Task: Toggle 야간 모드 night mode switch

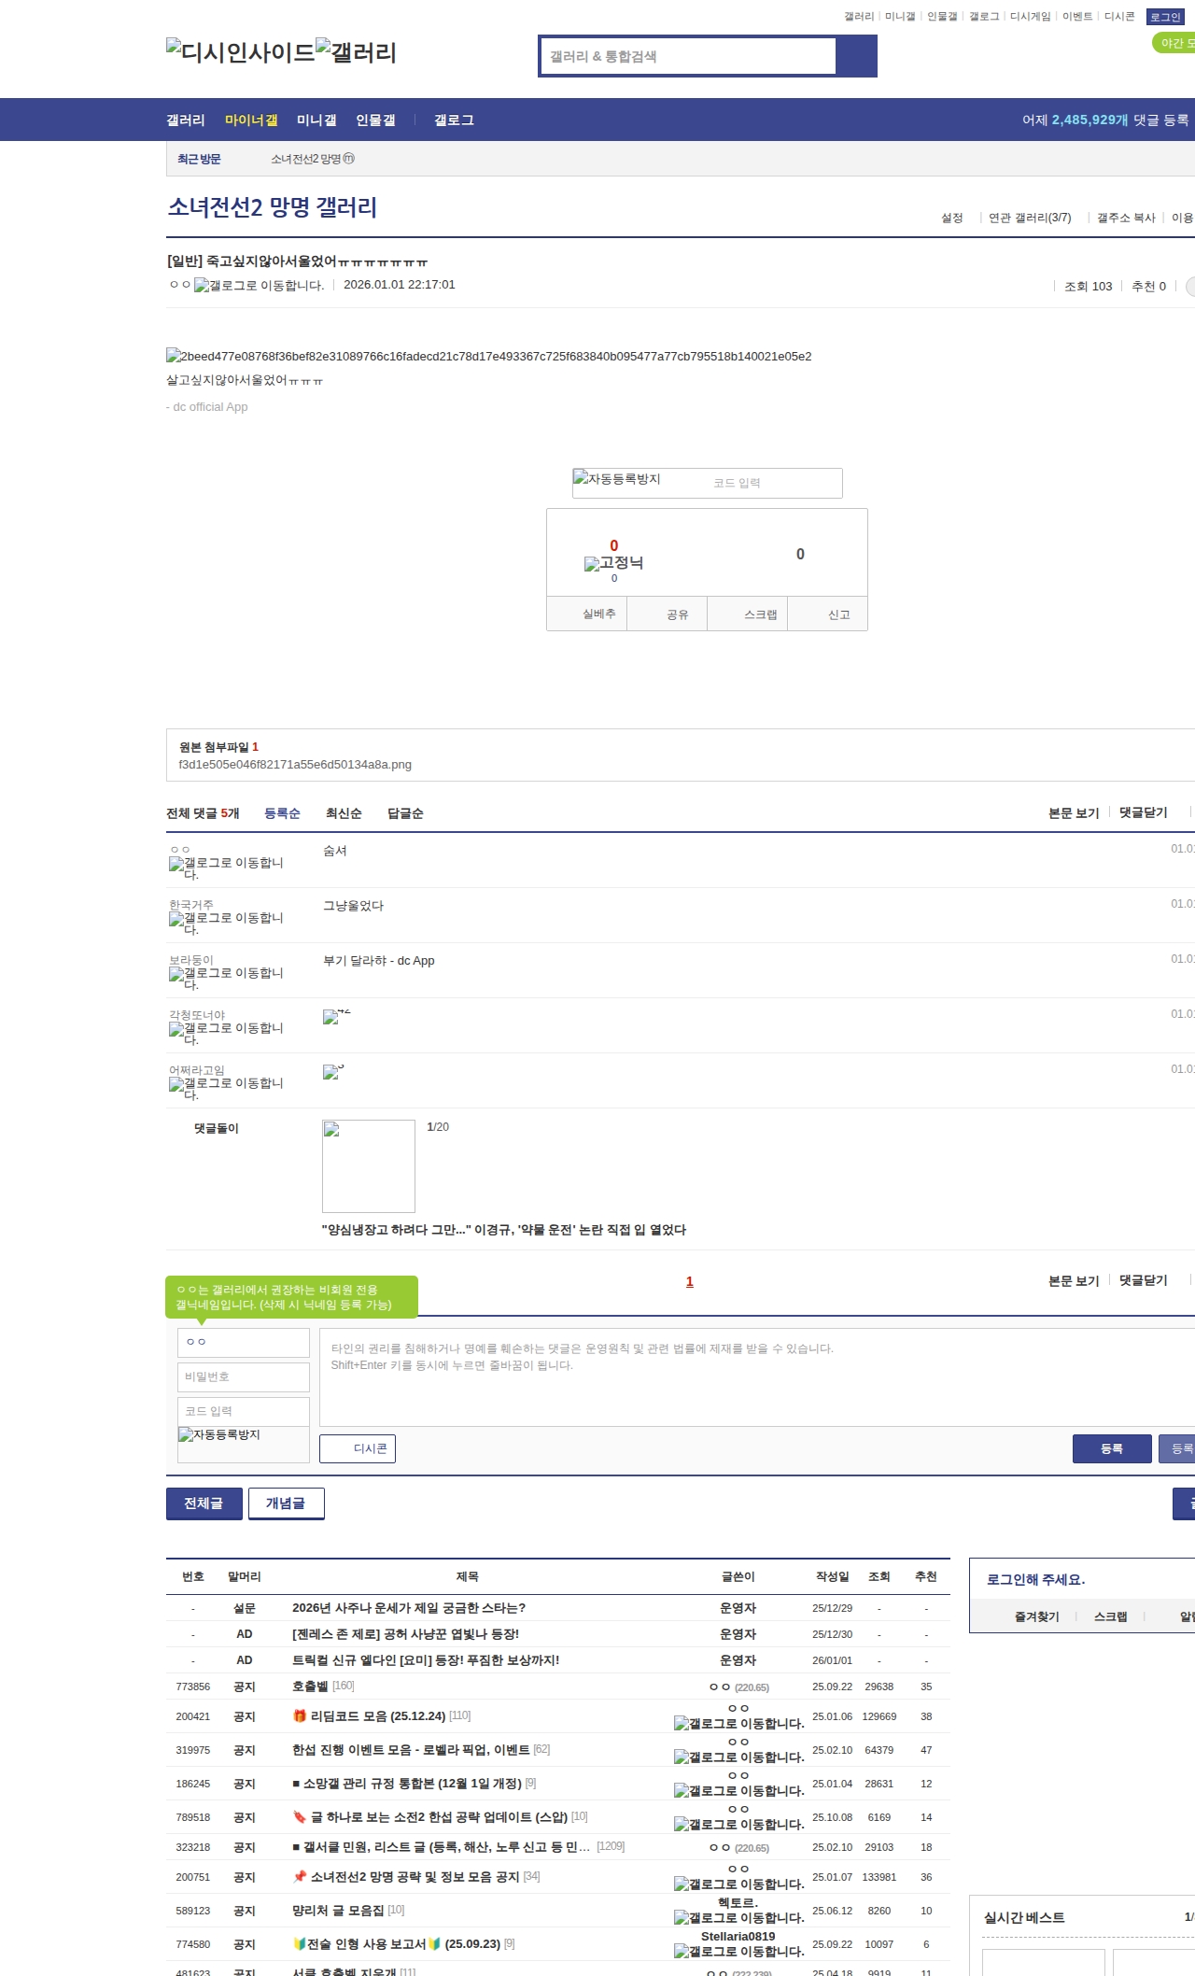Action: click(x=1174, y=43)
